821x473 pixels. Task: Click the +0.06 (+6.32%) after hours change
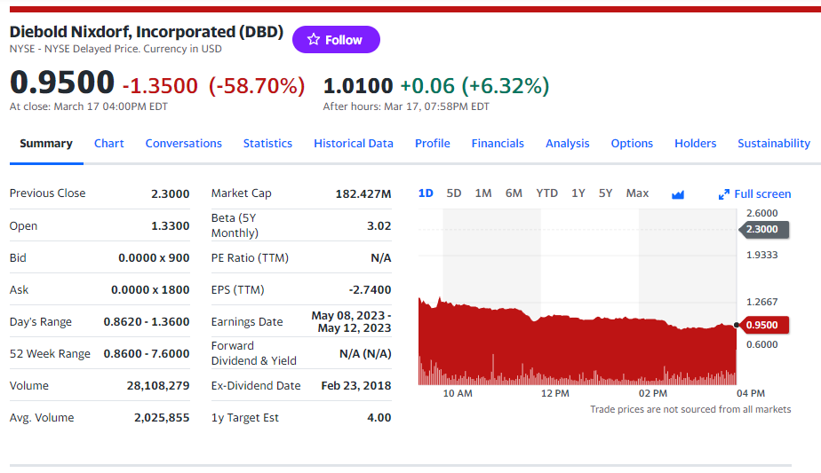(474, 86)
